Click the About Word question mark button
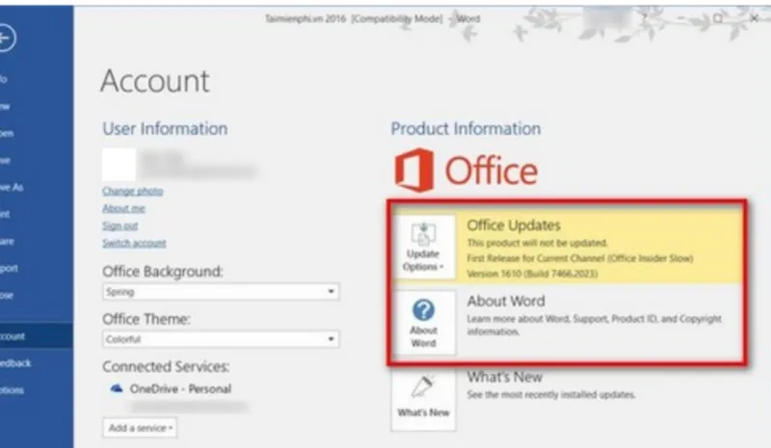Viewport: 771px width, 448px height. (423, 323)
